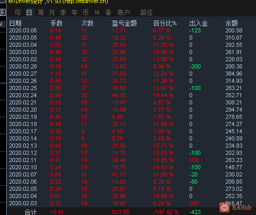
Task: Click the 出入金 column header
Action: tap(198, 23)
